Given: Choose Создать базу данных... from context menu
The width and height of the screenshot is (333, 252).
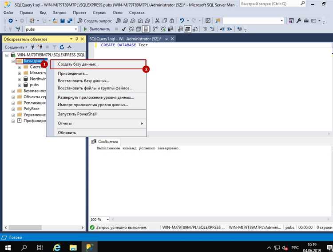Looking at the screenshot, I should coord(78,64).
